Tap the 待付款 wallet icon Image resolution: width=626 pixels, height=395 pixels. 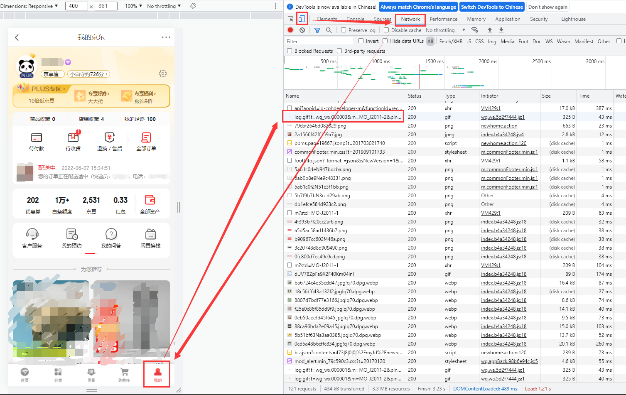coord(37,137)
